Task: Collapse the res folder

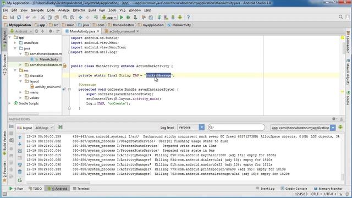Action: pos(15,70)
